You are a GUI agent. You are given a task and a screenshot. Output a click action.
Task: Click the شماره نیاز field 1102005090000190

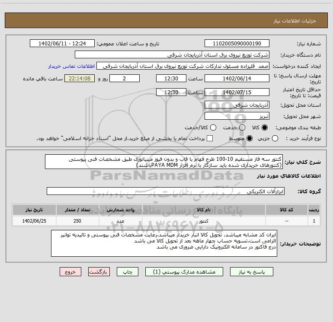pyautogui.click(x=237, y=44)
